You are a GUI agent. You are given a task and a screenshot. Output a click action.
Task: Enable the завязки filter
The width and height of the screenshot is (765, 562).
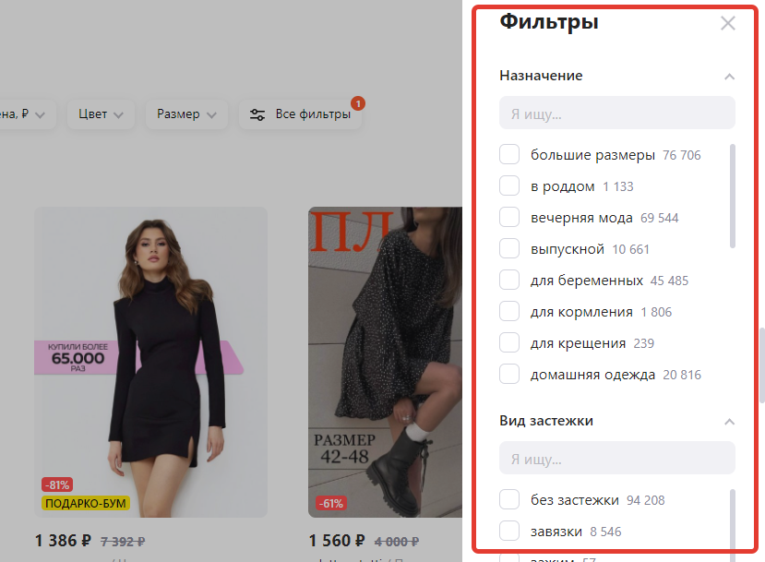tap(508, 531)
